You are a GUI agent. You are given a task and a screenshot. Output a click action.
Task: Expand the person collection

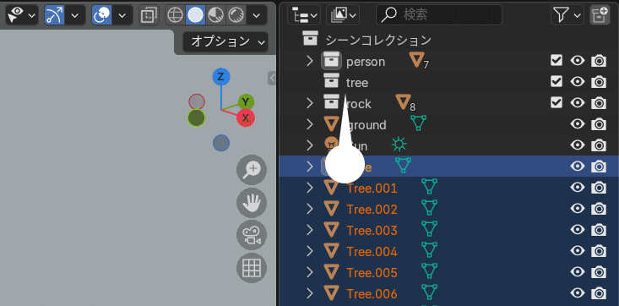click(x=310, y=61)
